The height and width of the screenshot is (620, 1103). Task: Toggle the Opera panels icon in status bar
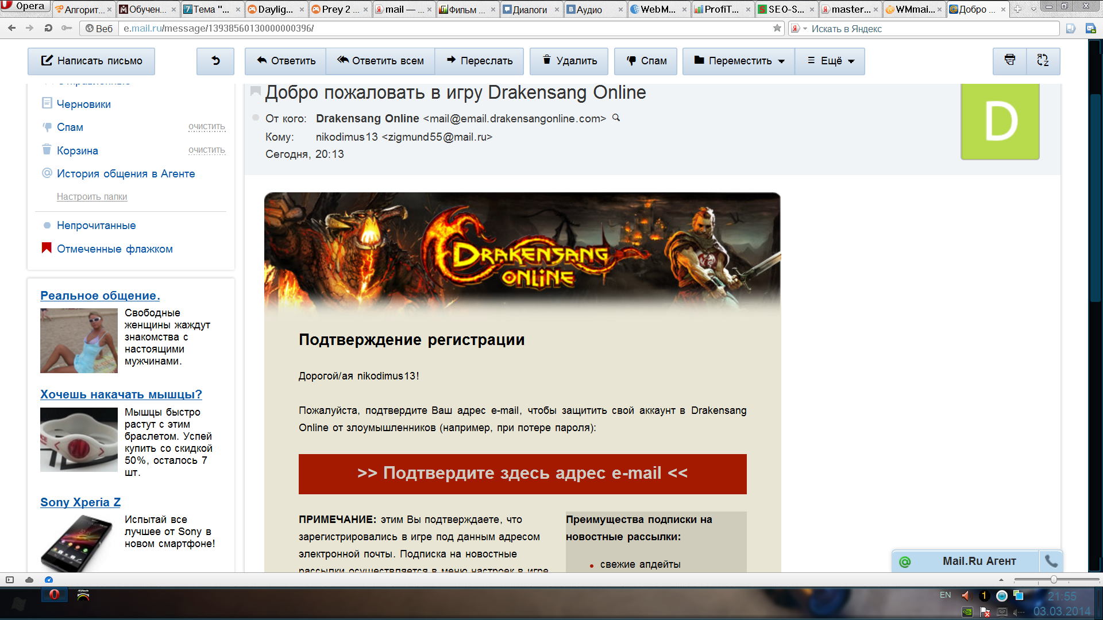tap(10, 580)
